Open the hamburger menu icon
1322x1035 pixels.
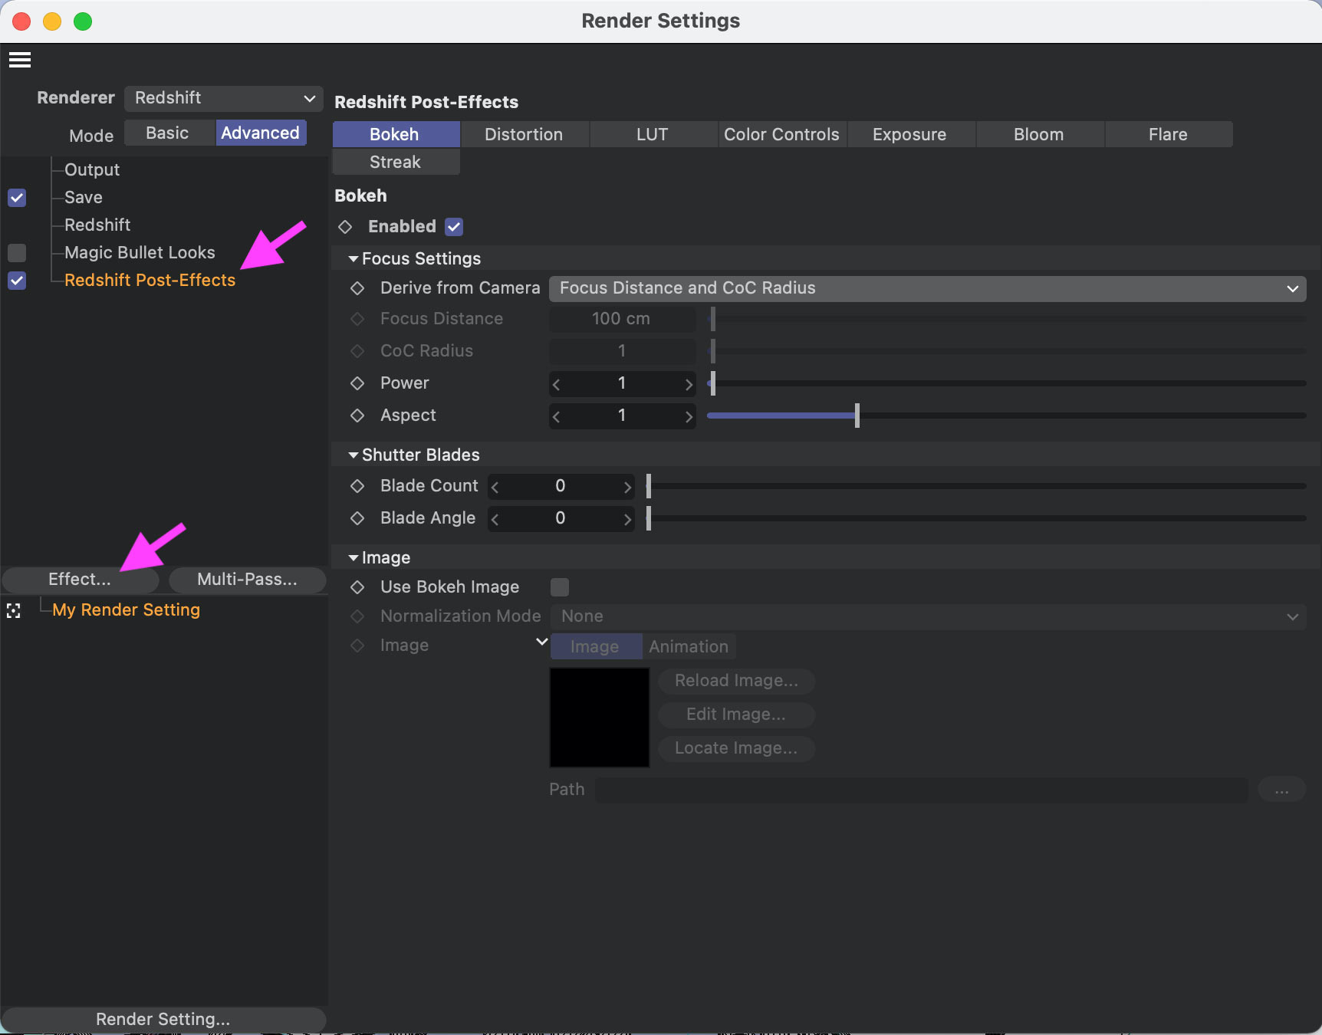(20, 60)
